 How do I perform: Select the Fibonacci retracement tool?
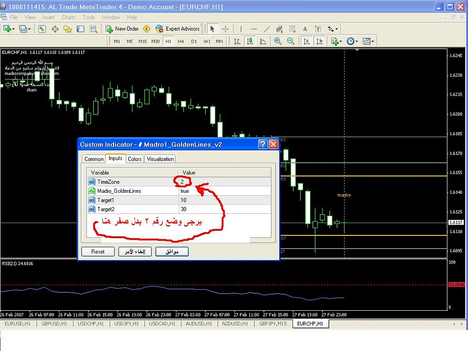pos(292,29)
